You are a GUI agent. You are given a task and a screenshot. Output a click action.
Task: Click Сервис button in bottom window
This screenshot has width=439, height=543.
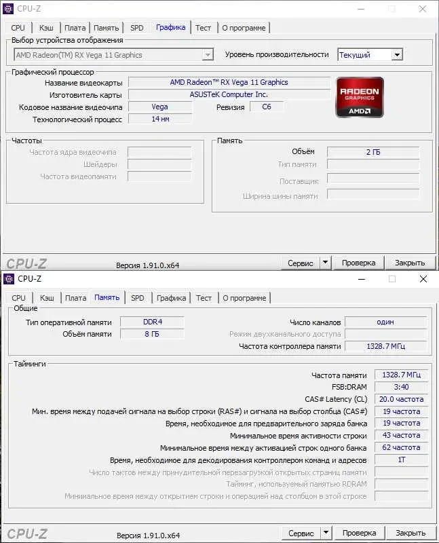301,533
